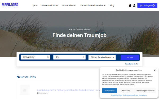The image size is (159, 99).
Task: Open the Wählen Sie eine Region dropdown
Action: tap(102, 57)
